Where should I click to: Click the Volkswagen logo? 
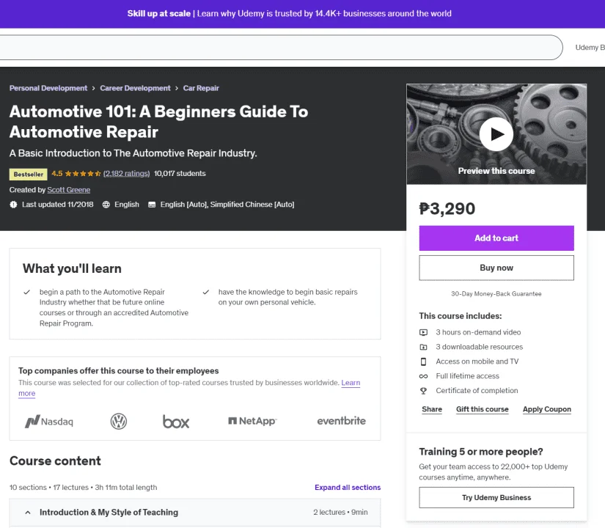click(119, 421)
